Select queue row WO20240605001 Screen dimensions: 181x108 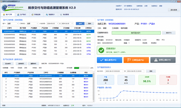[x=47, y=76]
